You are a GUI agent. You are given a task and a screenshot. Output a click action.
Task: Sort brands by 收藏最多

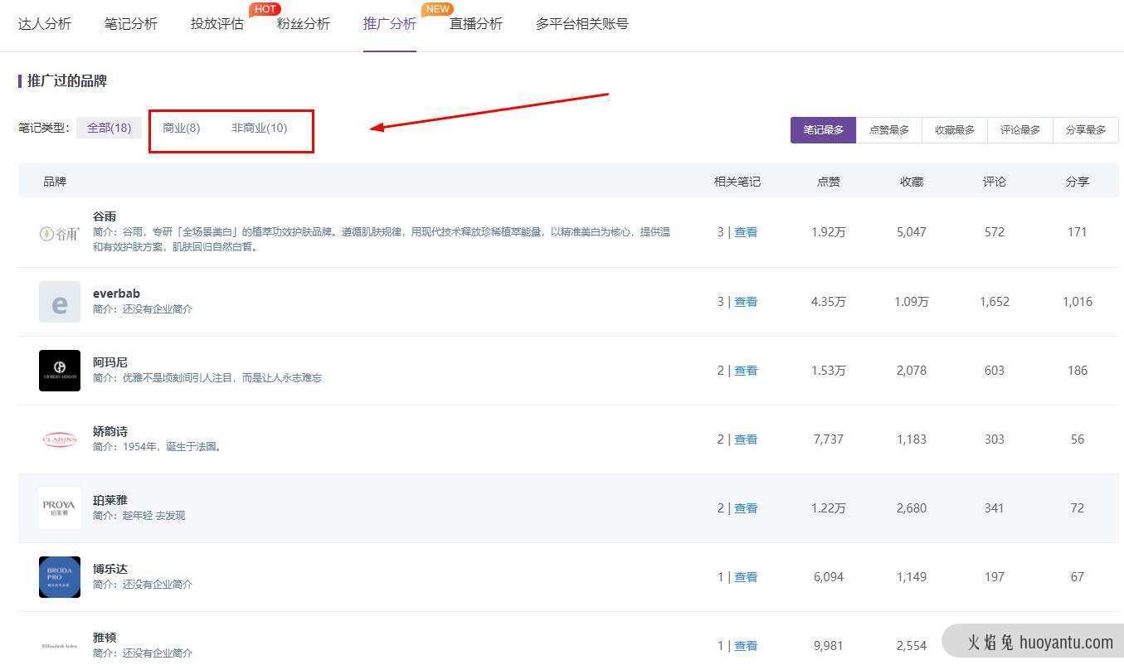(955, 130)
